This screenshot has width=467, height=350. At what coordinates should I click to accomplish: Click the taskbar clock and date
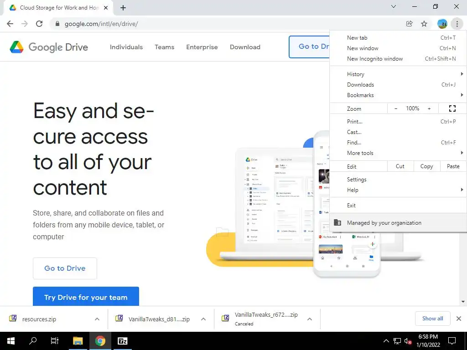pos(428,341)
